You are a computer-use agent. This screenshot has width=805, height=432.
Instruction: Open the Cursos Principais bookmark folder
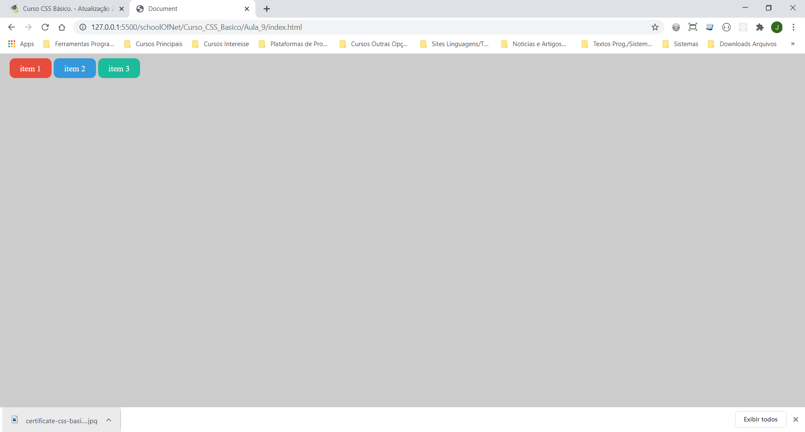pyautogui.click(x=153, y=44)
